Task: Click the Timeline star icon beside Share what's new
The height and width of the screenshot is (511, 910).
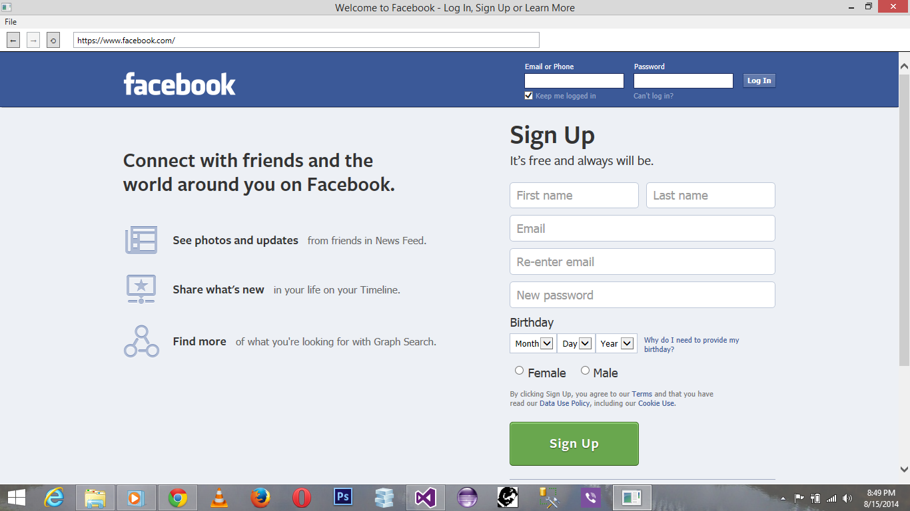Action: [x=141, y=289]
